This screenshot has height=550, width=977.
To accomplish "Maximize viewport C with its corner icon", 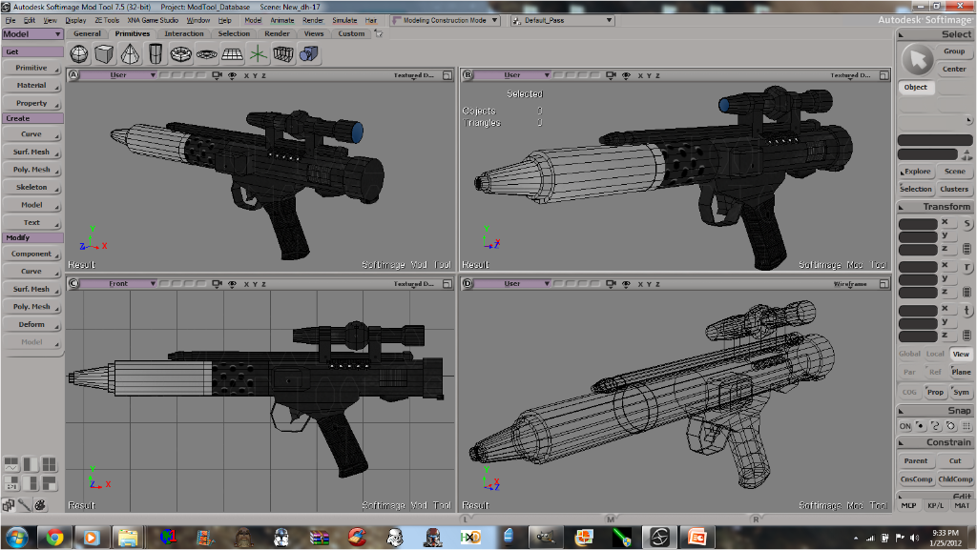I will pyautogui.click(x=447, y=284).
